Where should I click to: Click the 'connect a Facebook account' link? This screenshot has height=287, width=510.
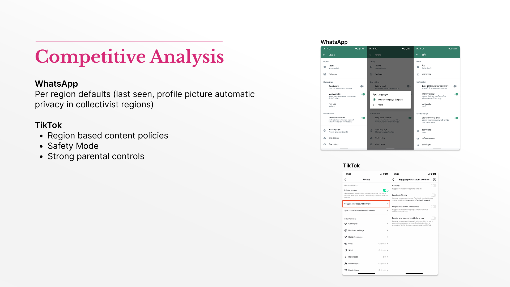[419, 200]
